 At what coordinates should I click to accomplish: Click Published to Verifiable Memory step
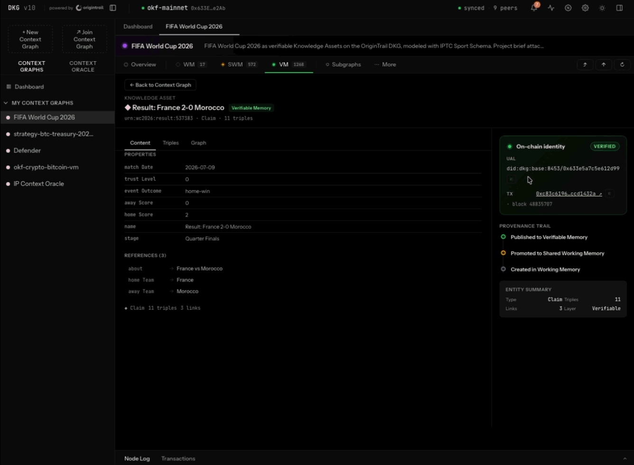coord(549,237)
